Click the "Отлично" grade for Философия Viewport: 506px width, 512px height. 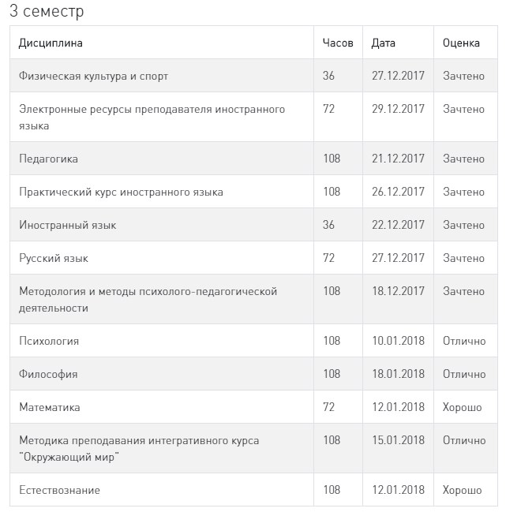click(x=463, y=374)
